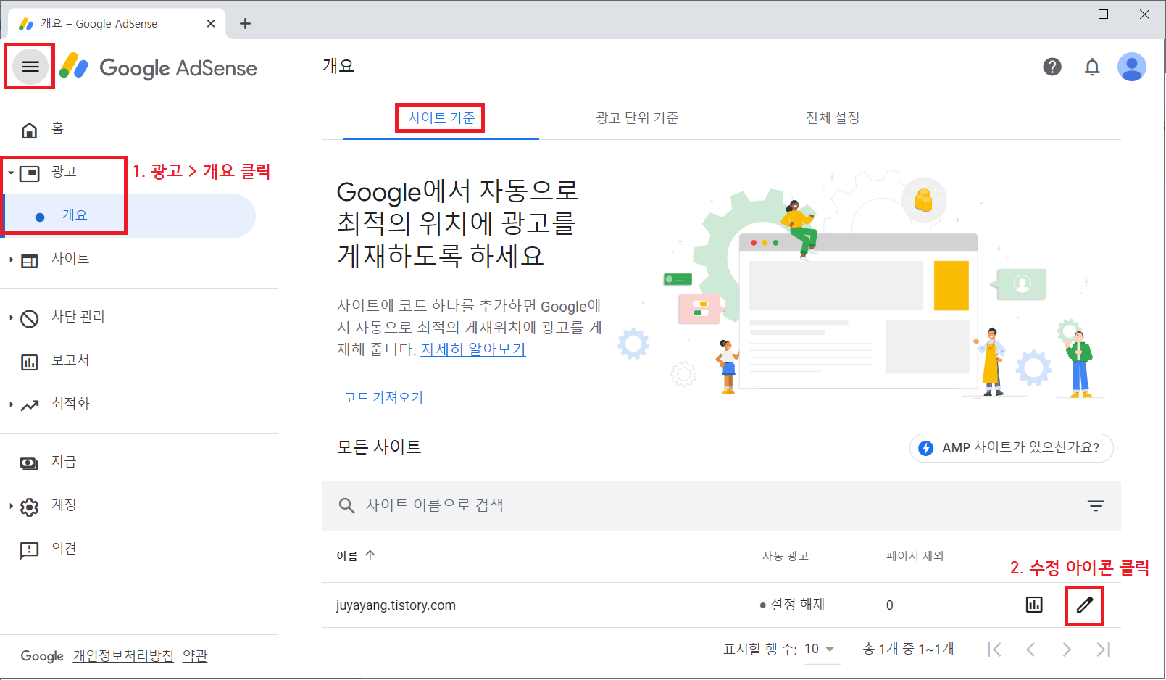Switch to 광고 단위 기준 tab
The height and width of the screenshot is (680, 1166).
tap(637, 117)
